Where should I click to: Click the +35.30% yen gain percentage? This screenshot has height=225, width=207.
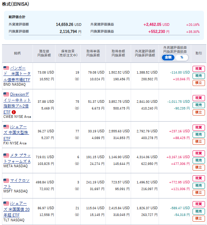pyautogui.click(x=193, y=32)
